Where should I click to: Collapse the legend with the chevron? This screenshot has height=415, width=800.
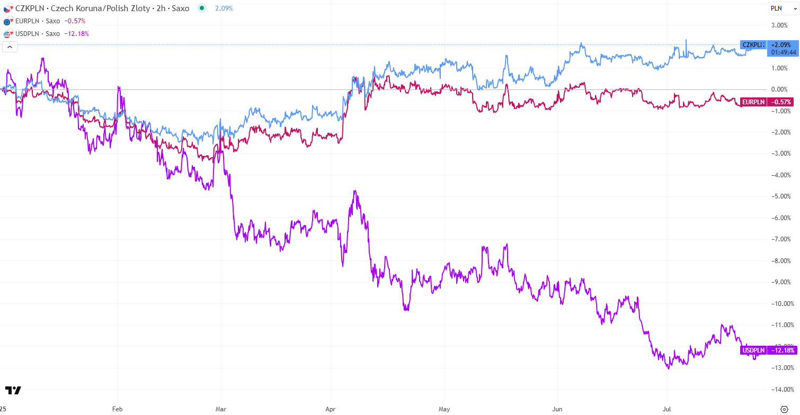(10, 47)
